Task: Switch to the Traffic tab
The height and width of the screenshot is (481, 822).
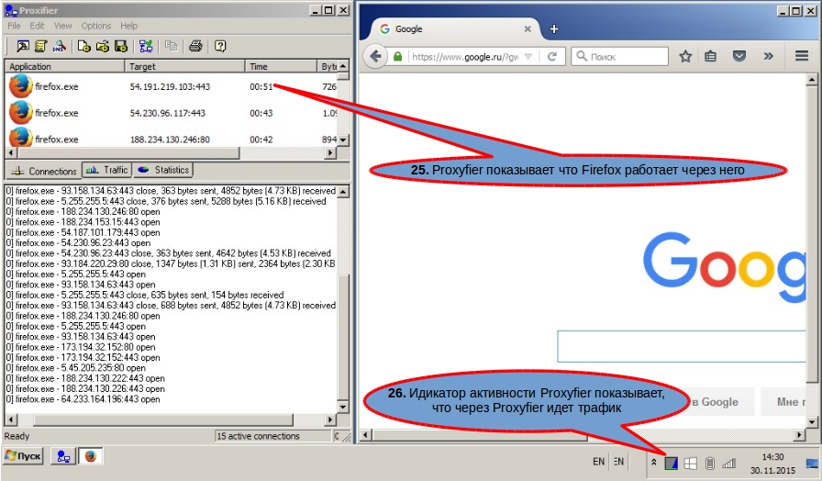Action: click(x=106, y=170)
